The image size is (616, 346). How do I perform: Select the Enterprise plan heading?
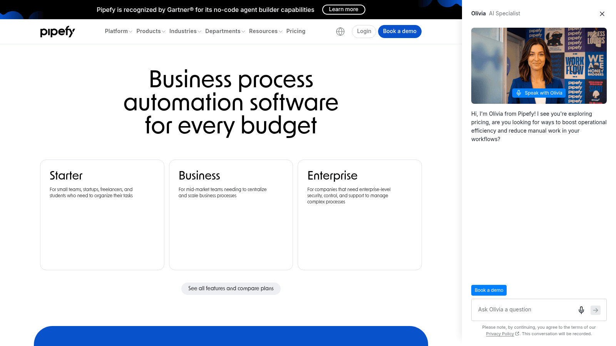333,176
